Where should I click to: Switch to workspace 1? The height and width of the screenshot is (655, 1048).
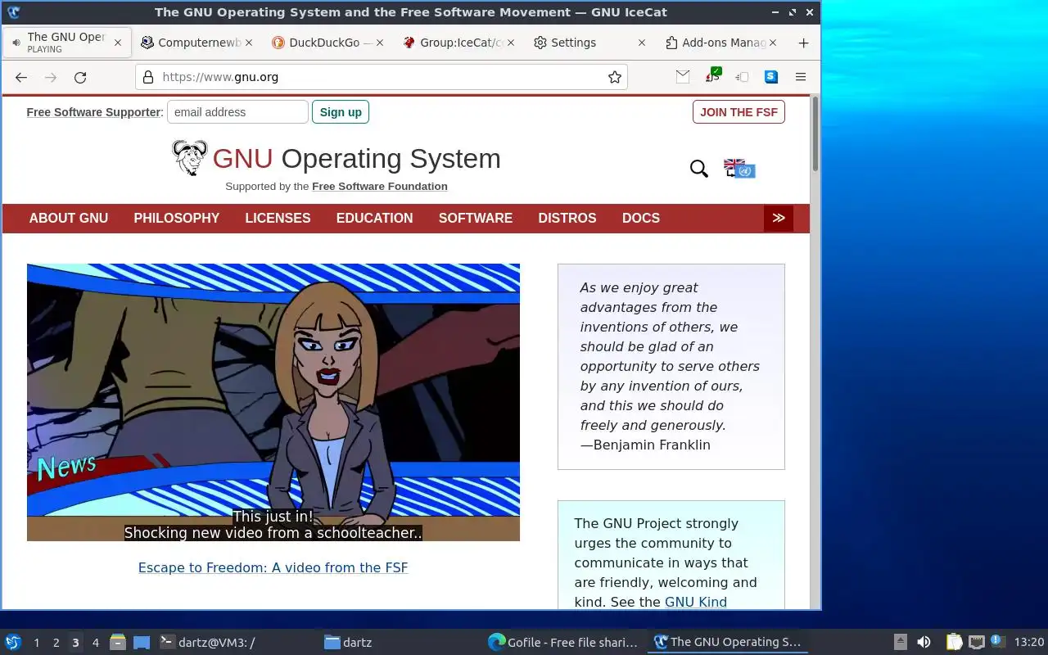[36, 643]
